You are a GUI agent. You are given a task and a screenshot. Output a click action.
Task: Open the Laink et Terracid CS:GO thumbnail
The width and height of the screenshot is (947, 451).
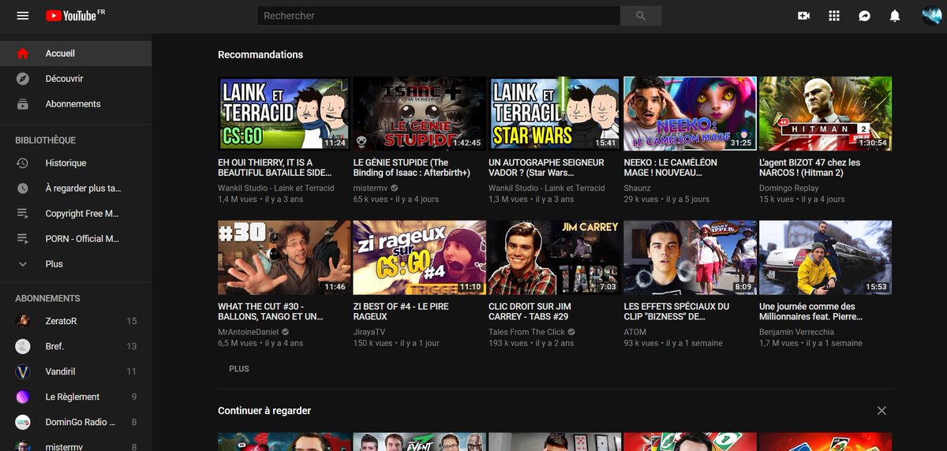(x=284, y=114)
